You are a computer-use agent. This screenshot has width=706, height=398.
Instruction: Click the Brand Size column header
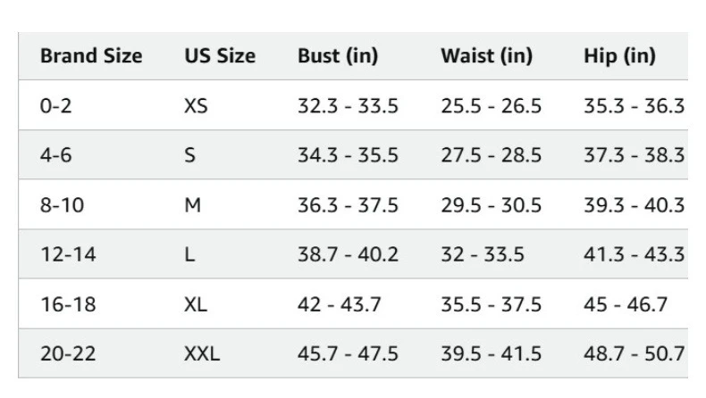[91, 55]
